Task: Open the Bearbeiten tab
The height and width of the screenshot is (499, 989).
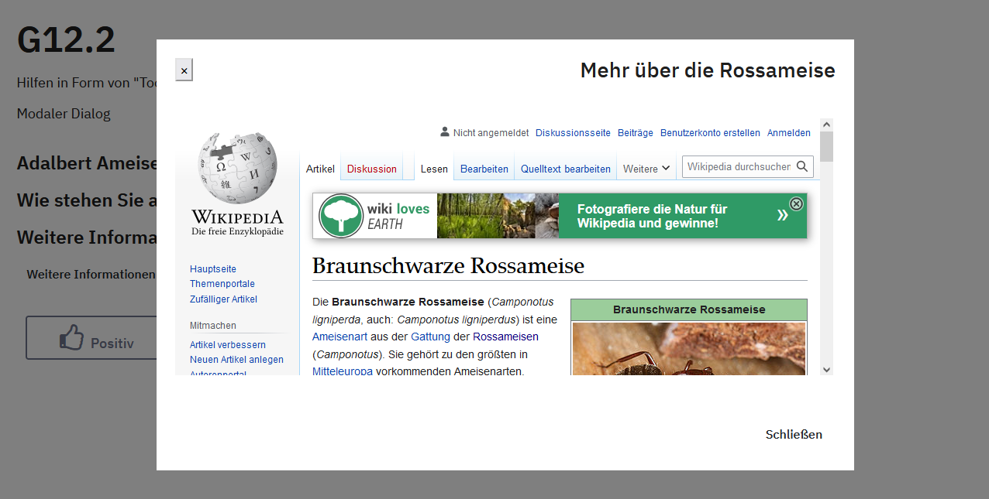Action: (484, 169)
